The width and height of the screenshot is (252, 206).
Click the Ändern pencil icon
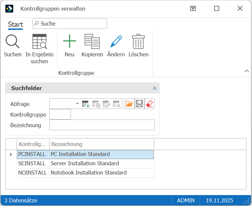tap(116, 41)
